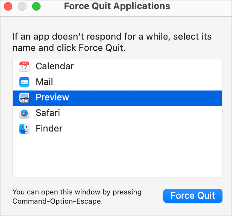Viewport: 232px width, 216px height.
Task: Pick Finder by its name label
Action: pos(49,129)
